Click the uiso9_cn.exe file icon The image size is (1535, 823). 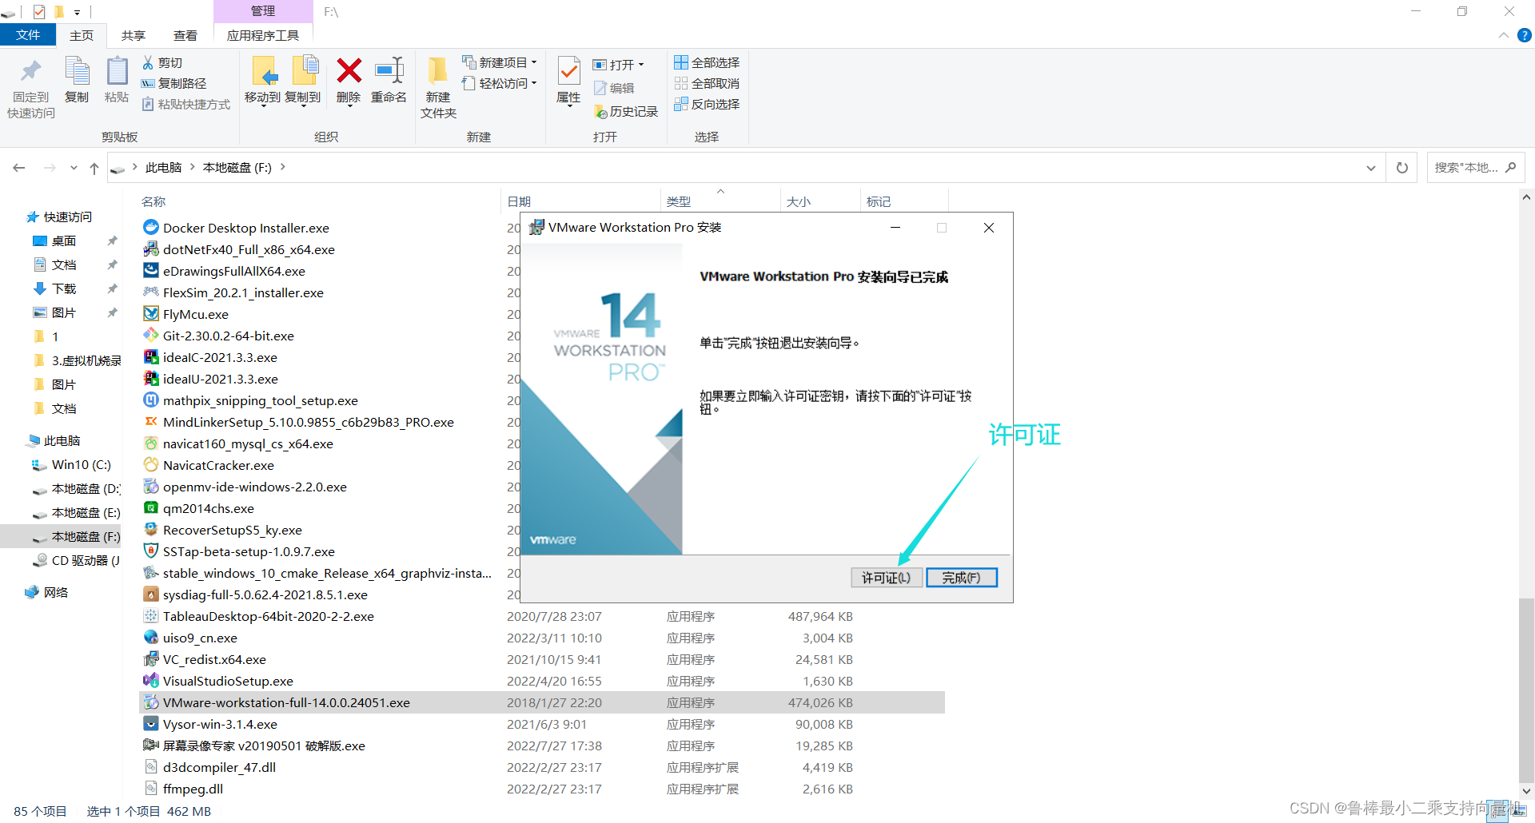(150, 637)
